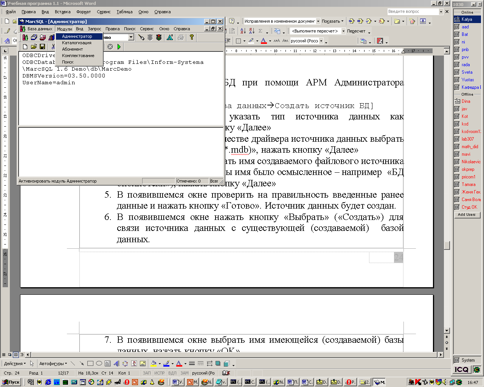The image size is (484, 387).
Task: Switch to Print Layout view button
Action: coord(16,355)
